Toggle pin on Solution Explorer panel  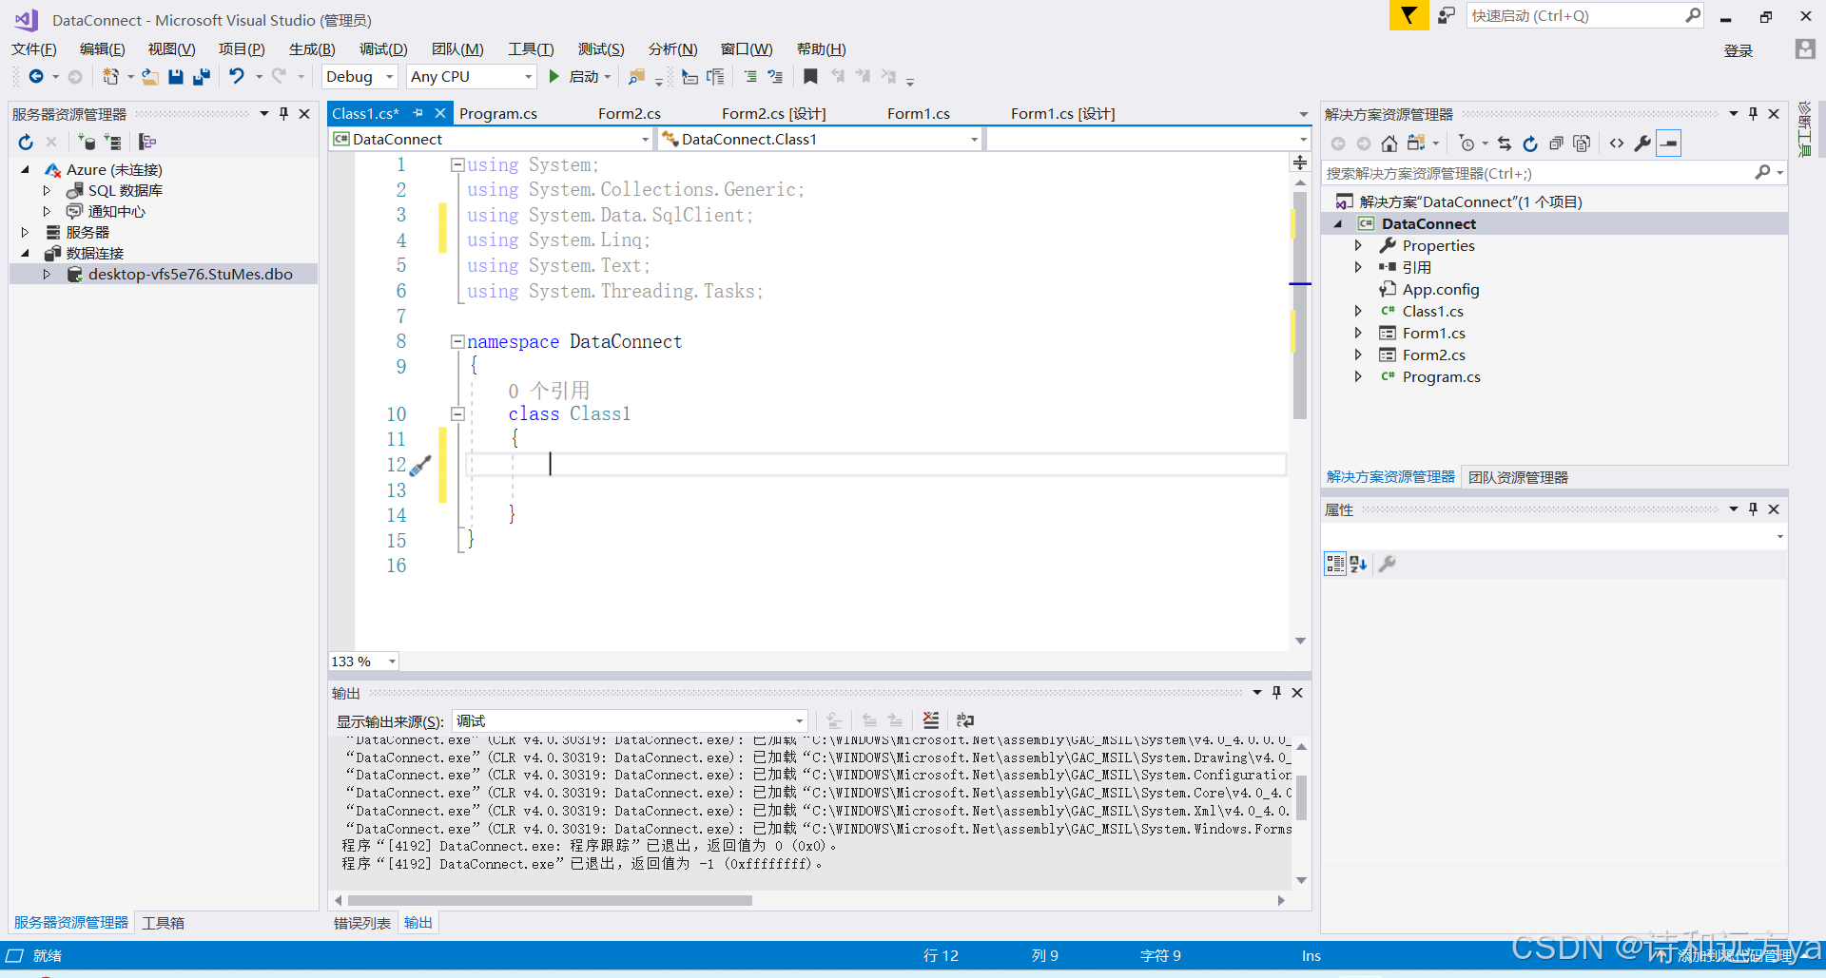pyautogui.click(x=1753, y=114)
